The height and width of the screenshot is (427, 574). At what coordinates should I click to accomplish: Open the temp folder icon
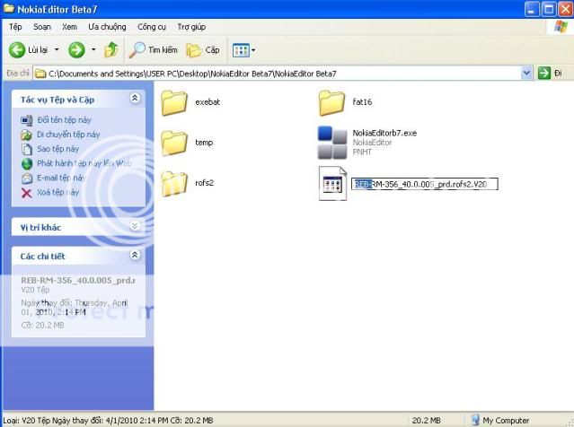click(173, 143)
